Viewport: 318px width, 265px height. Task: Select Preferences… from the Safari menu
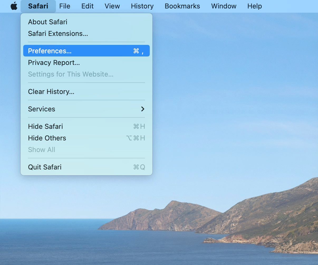pyautogui.click(x=86, y=51)
